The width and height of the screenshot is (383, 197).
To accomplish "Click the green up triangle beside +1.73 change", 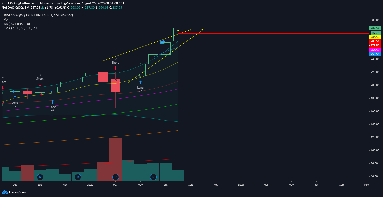I will click(43, 8).
